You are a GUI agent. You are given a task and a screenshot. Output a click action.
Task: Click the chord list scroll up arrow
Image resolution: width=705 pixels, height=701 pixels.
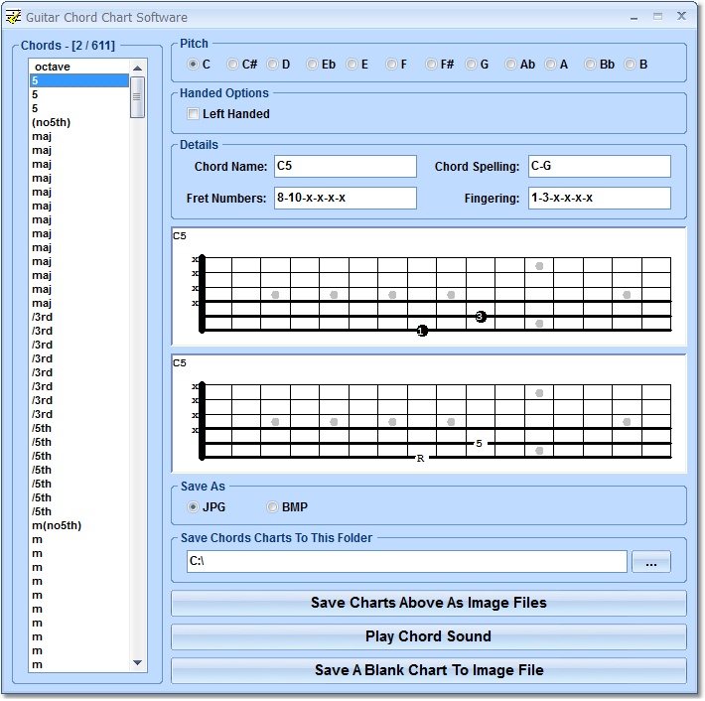[x=138, y=68]
